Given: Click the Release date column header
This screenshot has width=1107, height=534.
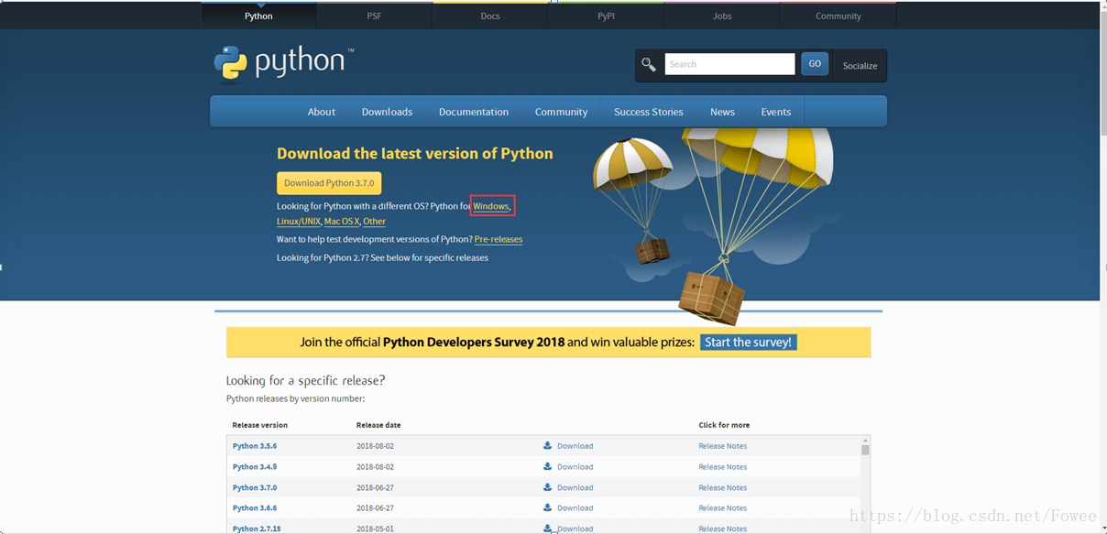Looking at the screenshot, I should (x=378, y=425).
